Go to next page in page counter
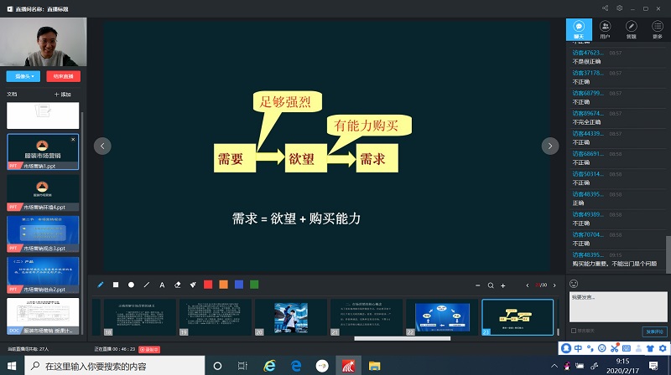The image size is (671, 375). click(x=554, y=285)
